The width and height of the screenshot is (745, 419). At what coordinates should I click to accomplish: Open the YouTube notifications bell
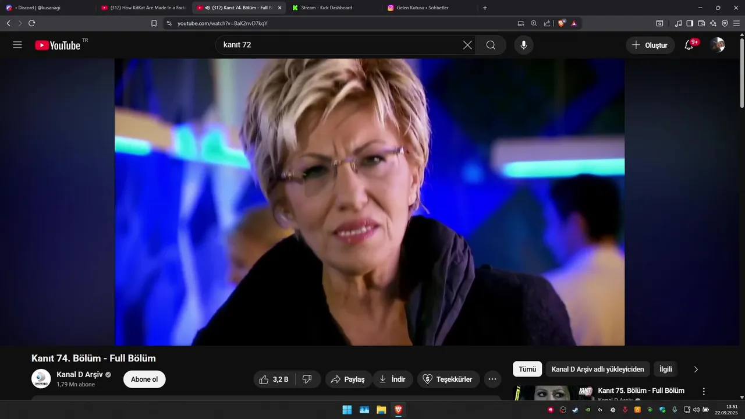click(x=689, y=45)
